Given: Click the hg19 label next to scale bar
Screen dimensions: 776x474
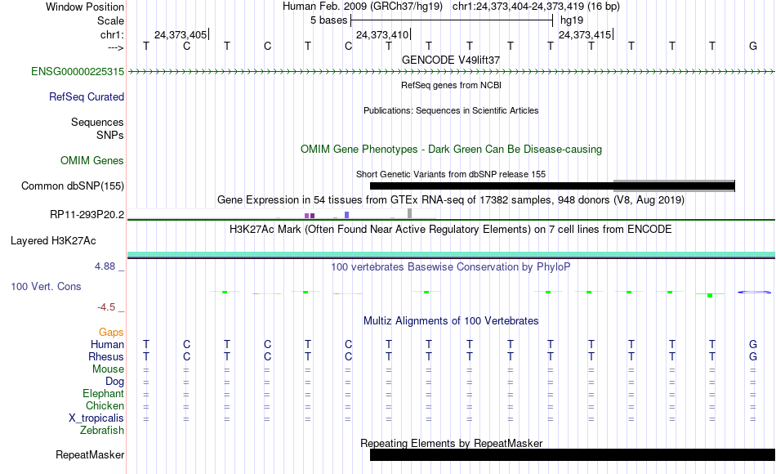Looking at the screenshot, I should pyautogui.click(x=572, y=20).
